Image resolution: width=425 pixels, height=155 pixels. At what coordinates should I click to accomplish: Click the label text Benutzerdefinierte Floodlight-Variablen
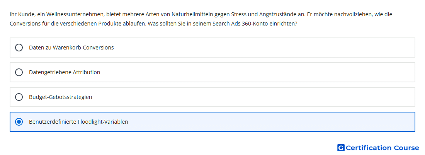[78, 122]
